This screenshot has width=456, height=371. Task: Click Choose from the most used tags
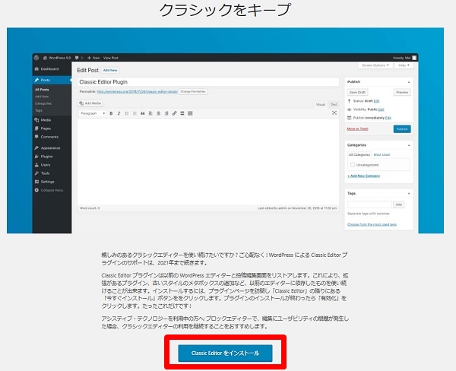click(x=372, y=224)
